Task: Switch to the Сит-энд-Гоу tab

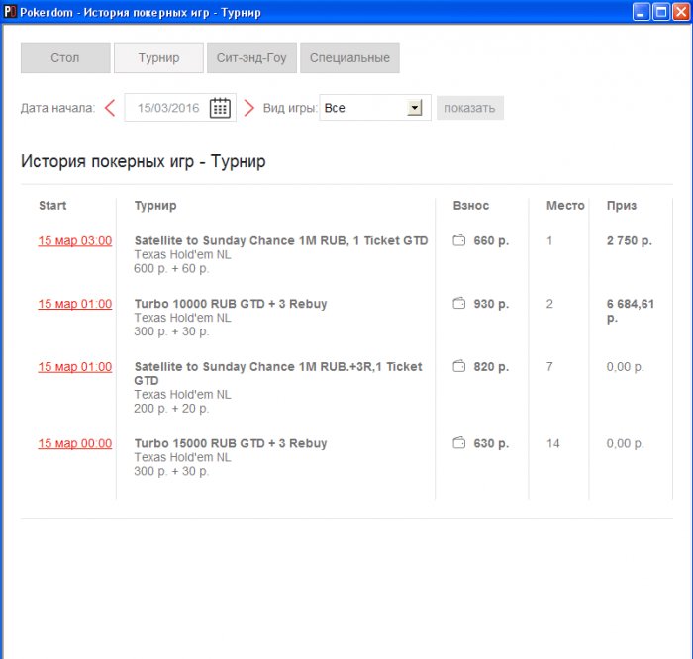Action: pos(251,57)
